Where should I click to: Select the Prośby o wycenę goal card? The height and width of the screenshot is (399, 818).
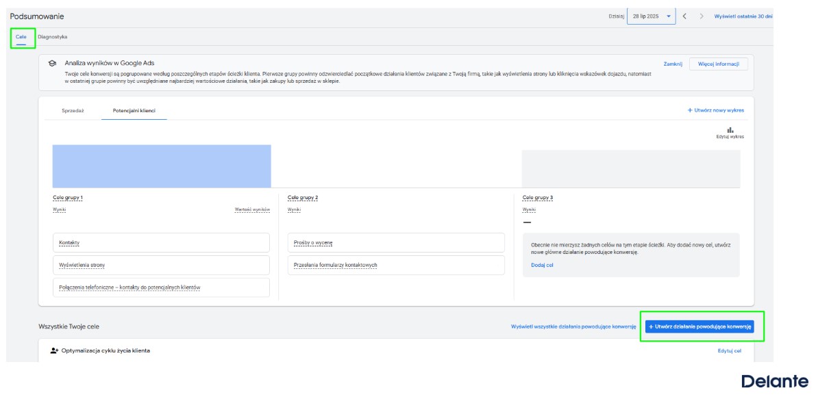point(396,243)
